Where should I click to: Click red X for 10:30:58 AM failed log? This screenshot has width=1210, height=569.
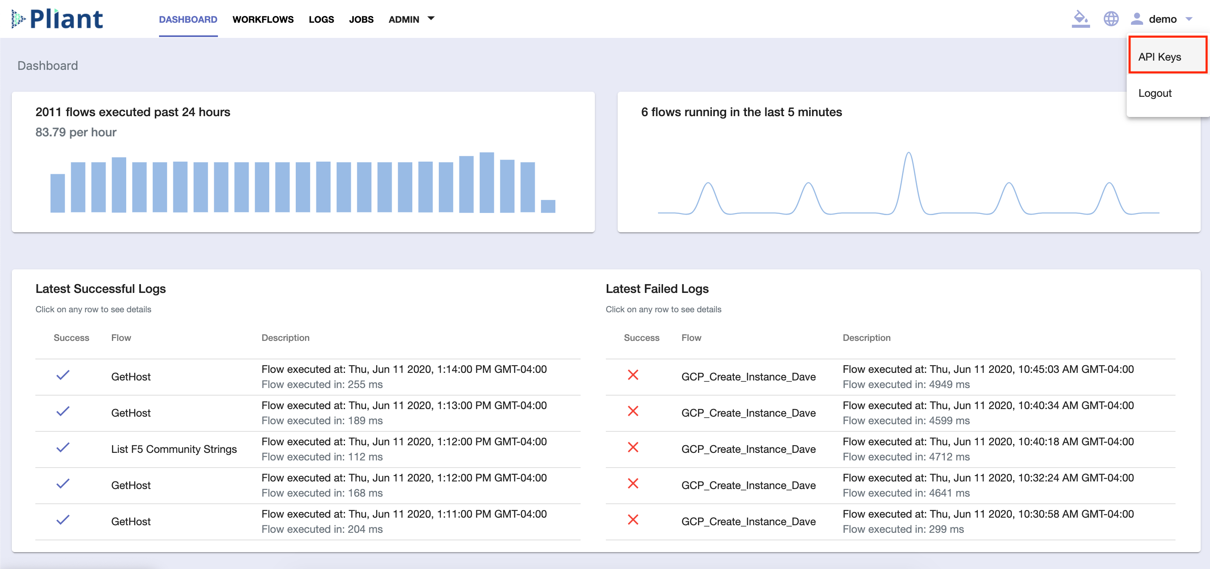(x=633, y=520)
